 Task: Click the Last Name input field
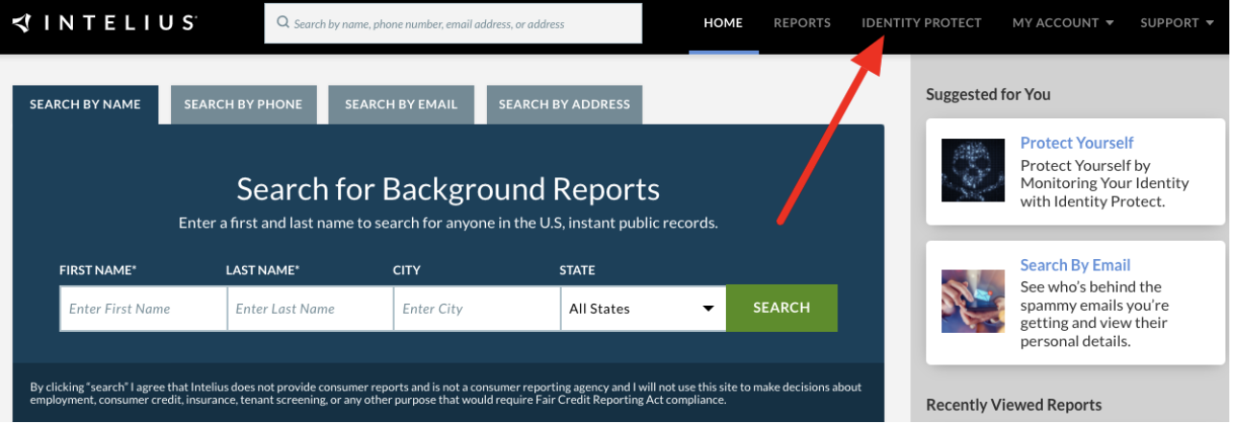click(310, 309)
